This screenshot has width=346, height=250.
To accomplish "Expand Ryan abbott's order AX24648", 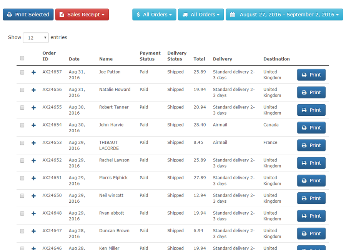I will 33,213.
